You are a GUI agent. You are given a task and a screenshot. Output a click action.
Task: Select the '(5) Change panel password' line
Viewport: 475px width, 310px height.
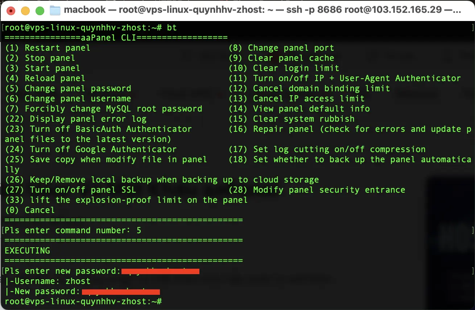pyautogui.click(x=68, y=89)
